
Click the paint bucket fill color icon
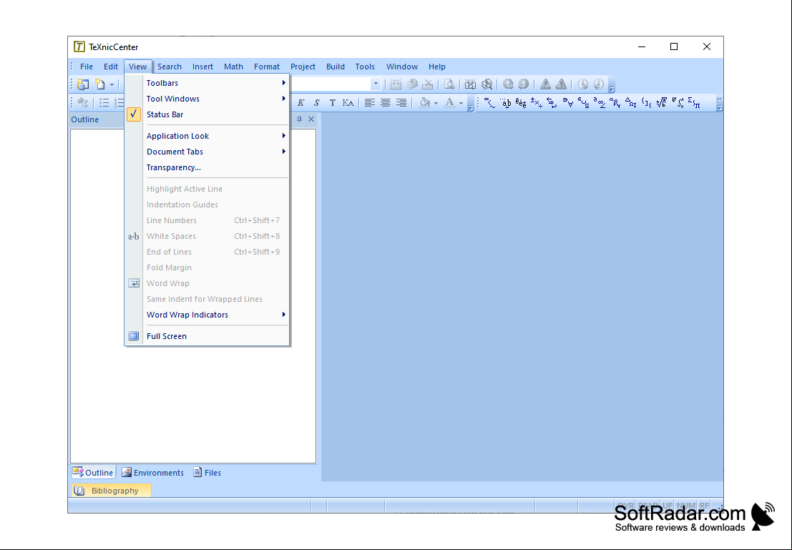click(425, 103)
